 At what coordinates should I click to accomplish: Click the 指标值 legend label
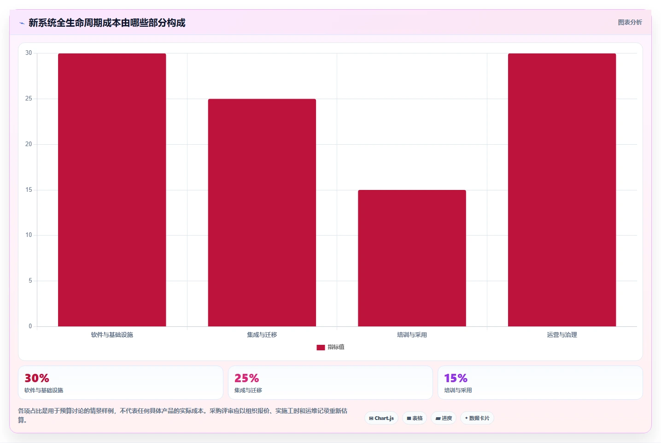click(336, 347)
